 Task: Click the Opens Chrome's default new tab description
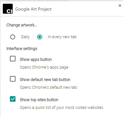[48, 87]
